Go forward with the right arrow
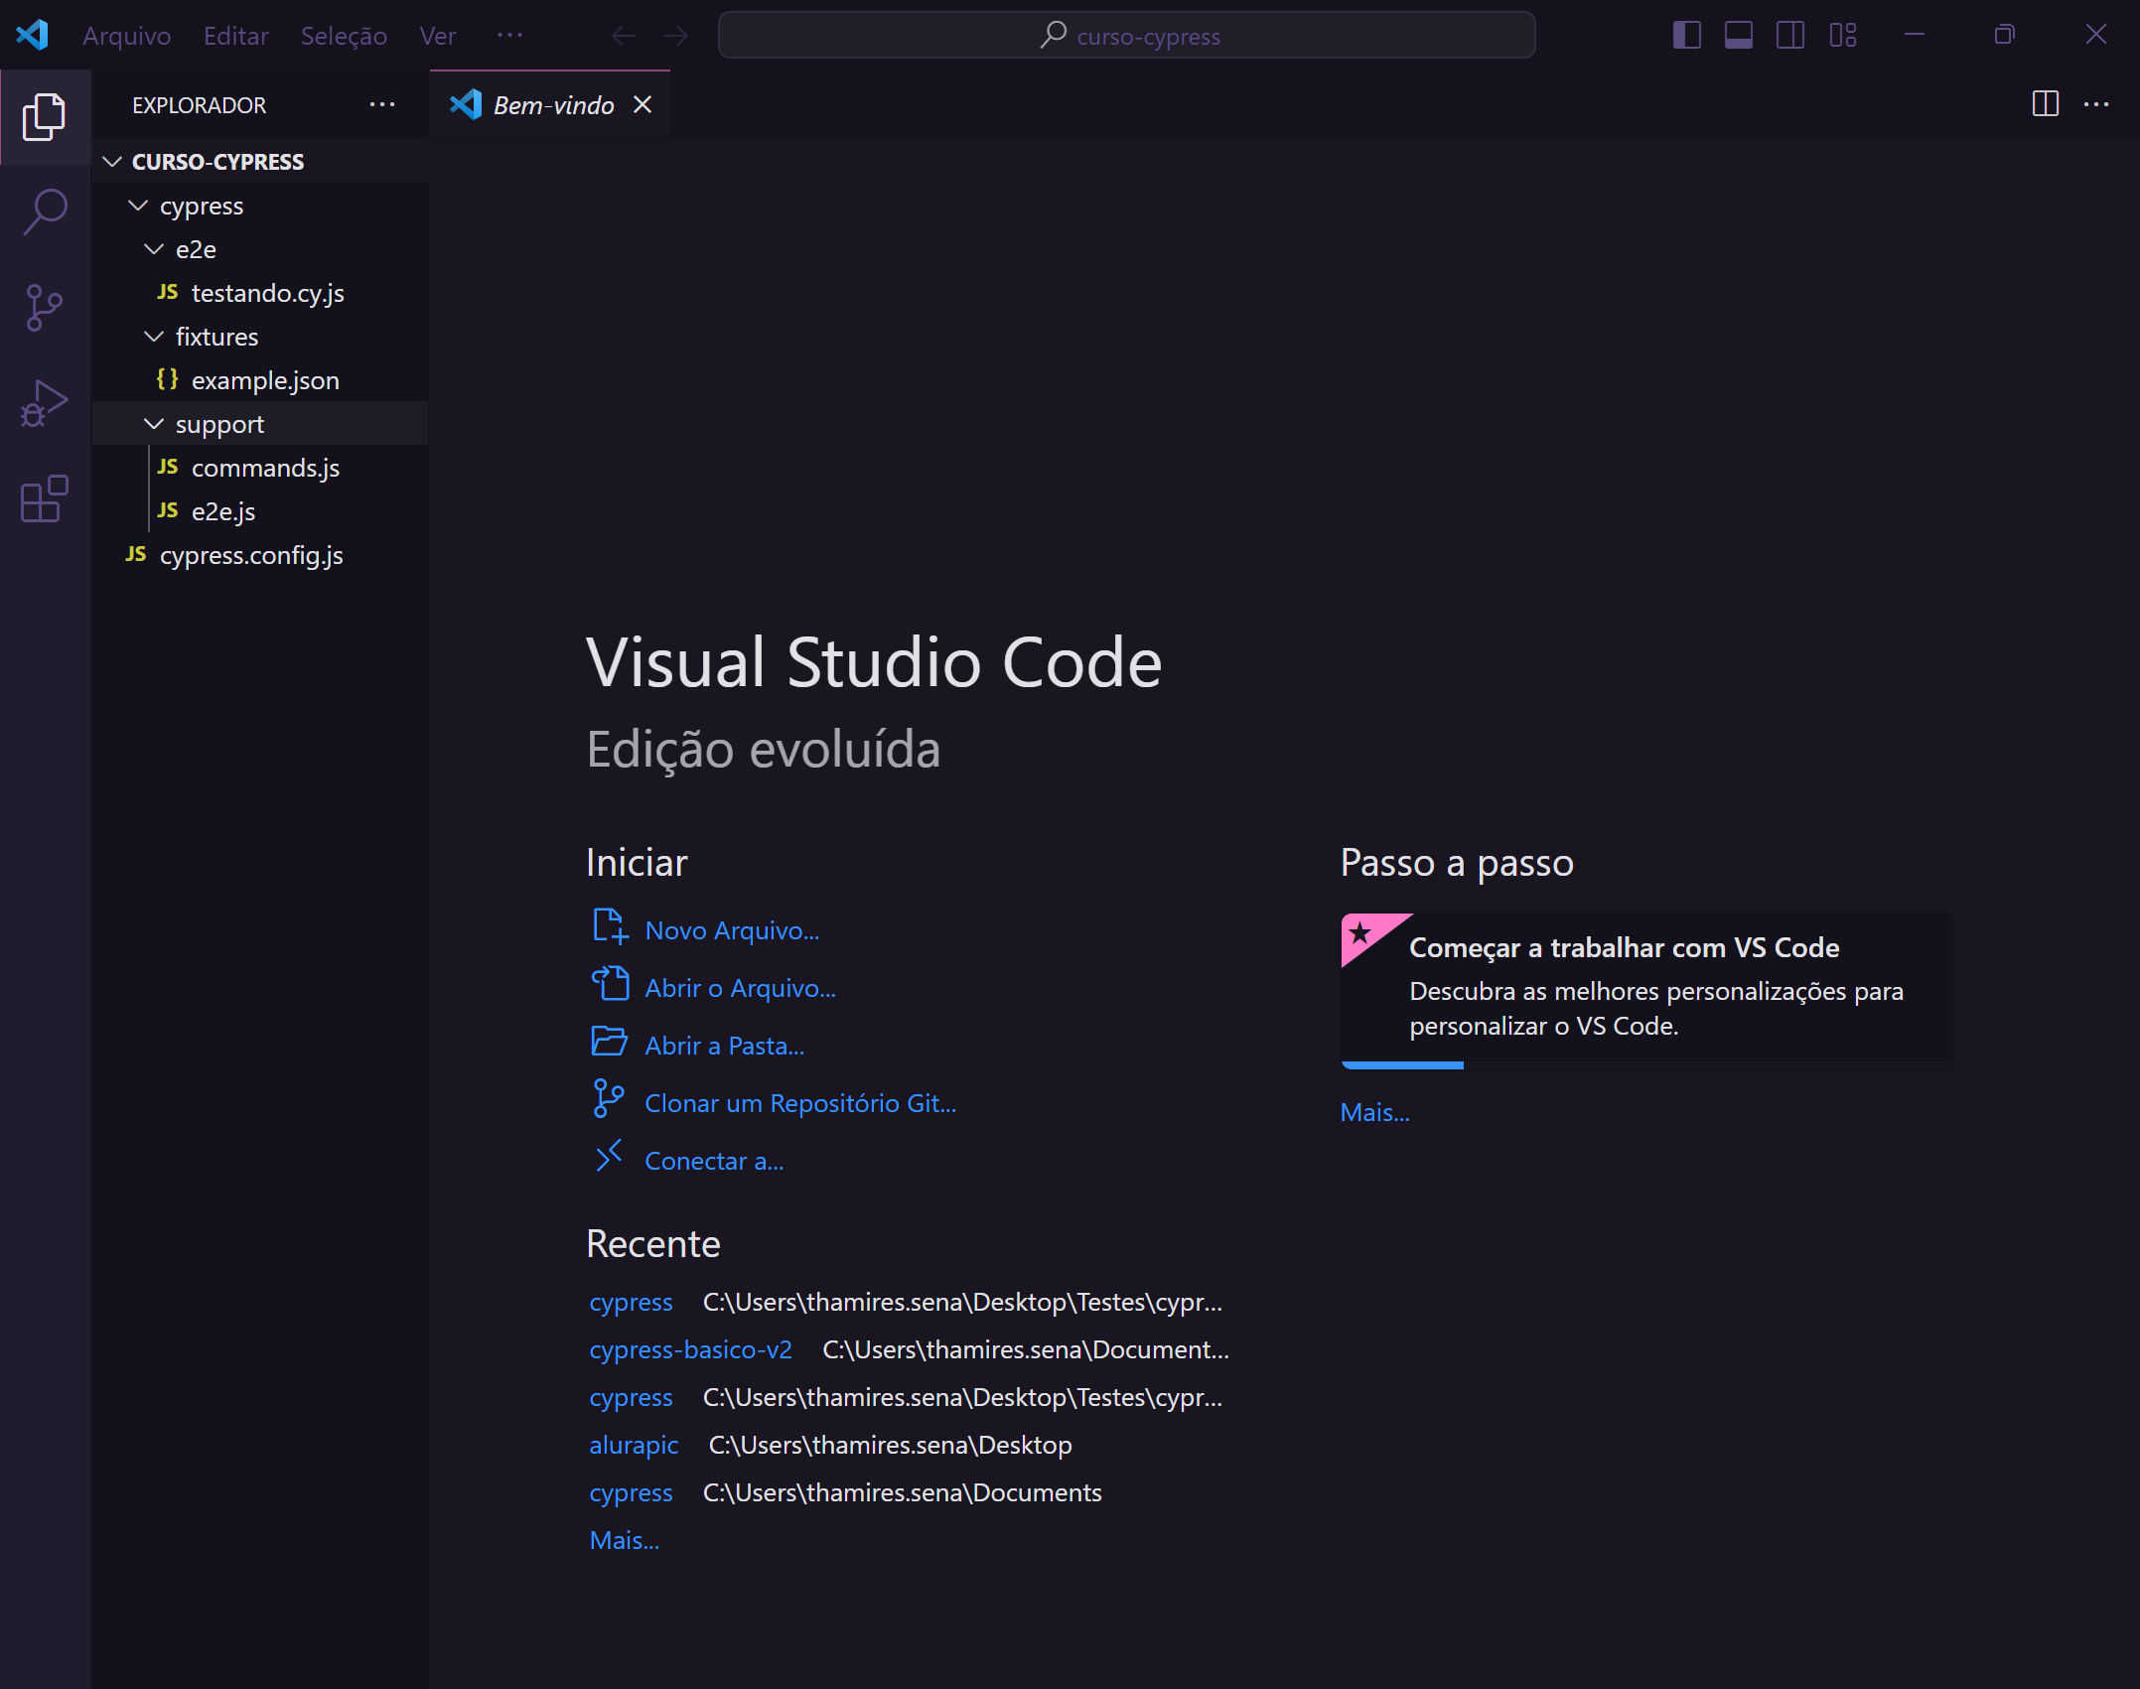This screenshot has width=2140, height=1689. point(676,36)
